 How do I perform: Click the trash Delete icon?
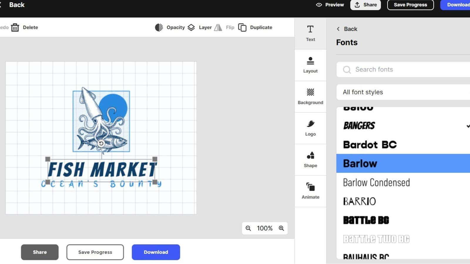pos(15,28)
